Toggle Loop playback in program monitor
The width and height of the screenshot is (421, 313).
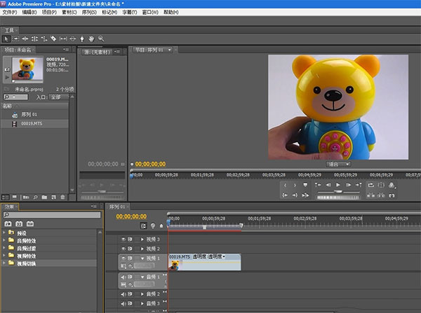[370, 185]
